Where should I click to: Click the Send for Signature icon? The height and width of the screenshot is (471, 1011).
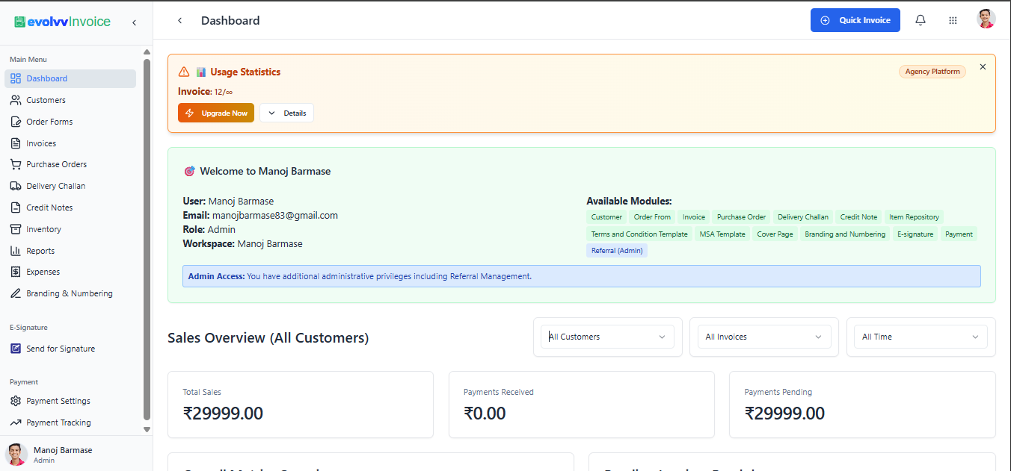coord(16,349)
